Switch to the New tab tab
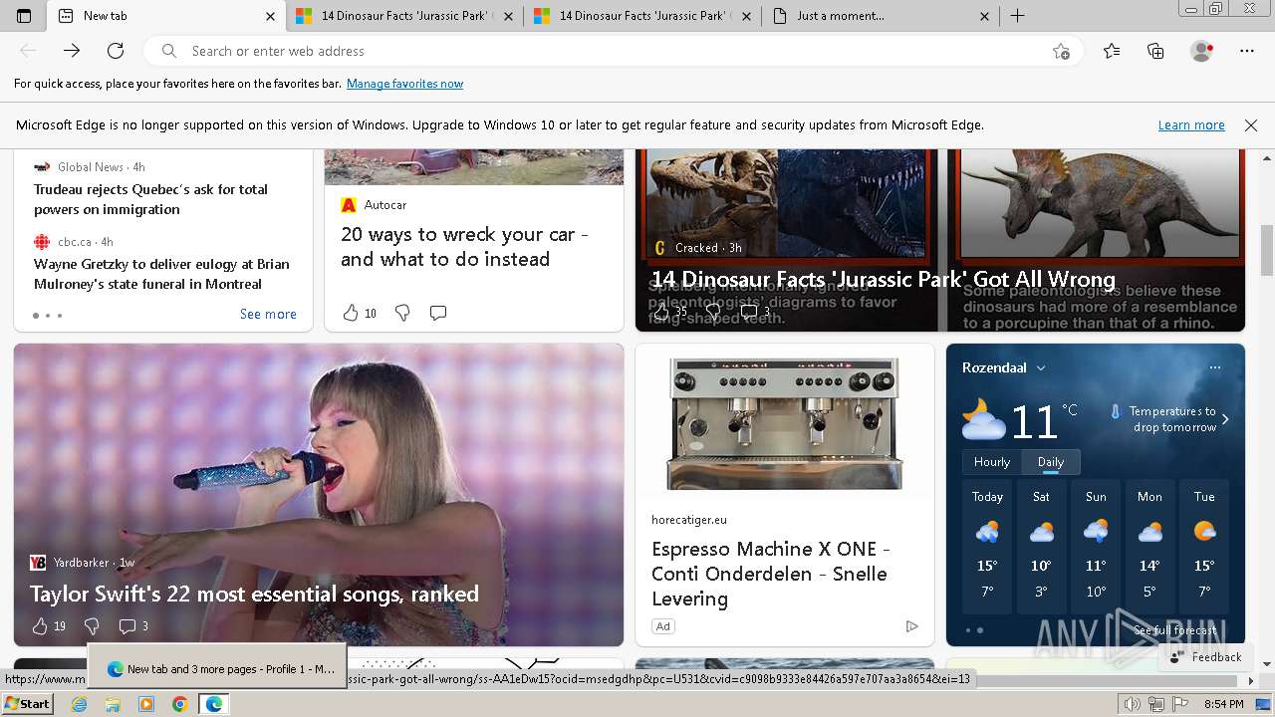The width and height of the screenshot is (1275, 717). pyautogui.click(x=166, y=16)
